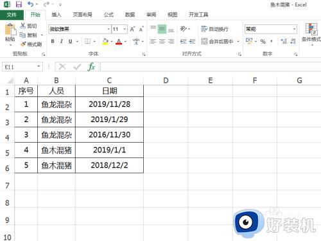Toggle Italic formatting
The width and height of the screenshot is (321, 241).
coord(62,41)
